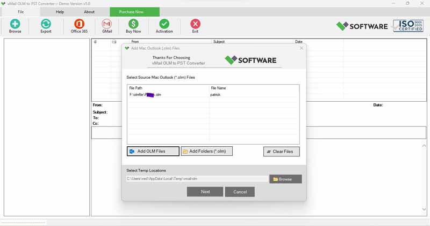Open the About menu
The image size is (430, 226).
(x=89, y=12)
